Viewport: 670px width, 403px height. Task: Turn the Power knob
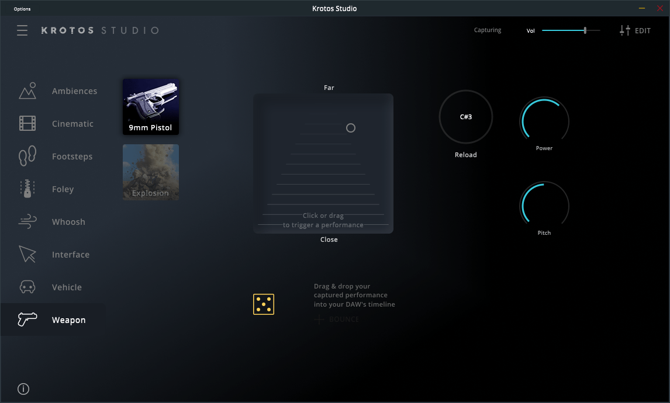pyautogui.click(x=544, y=123)
